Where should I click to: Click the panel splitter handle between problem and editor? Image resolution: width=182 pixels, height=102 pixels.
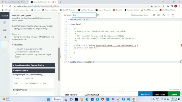pyautogui.click(x=61, y=56)
